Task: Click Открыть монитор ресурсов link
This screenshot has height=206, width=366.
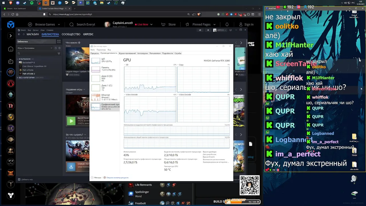Action: point(117,178)
